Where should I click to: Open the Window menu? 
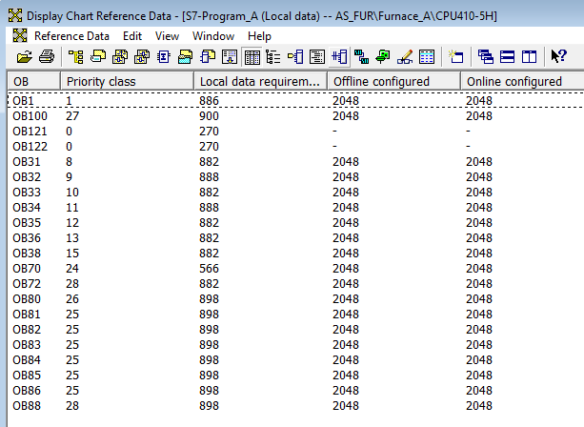(x=212, y=35)
